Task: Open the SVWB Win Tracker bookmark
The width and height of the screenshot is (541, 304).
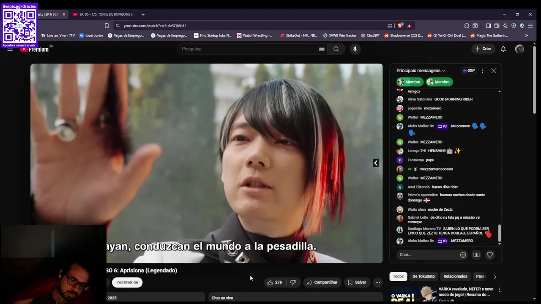Action: [x=339, y=35]
